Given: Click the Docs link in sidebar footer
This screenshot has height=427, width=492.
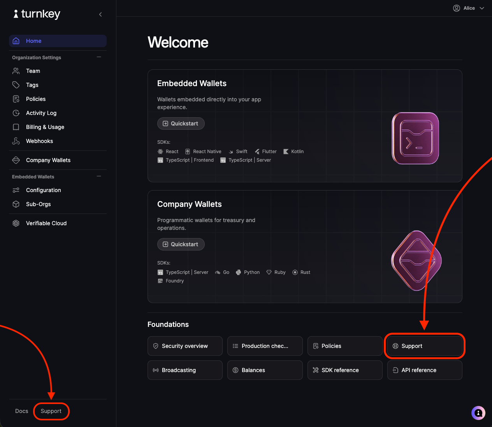Looking at the screenshot, I should [22, 411].
